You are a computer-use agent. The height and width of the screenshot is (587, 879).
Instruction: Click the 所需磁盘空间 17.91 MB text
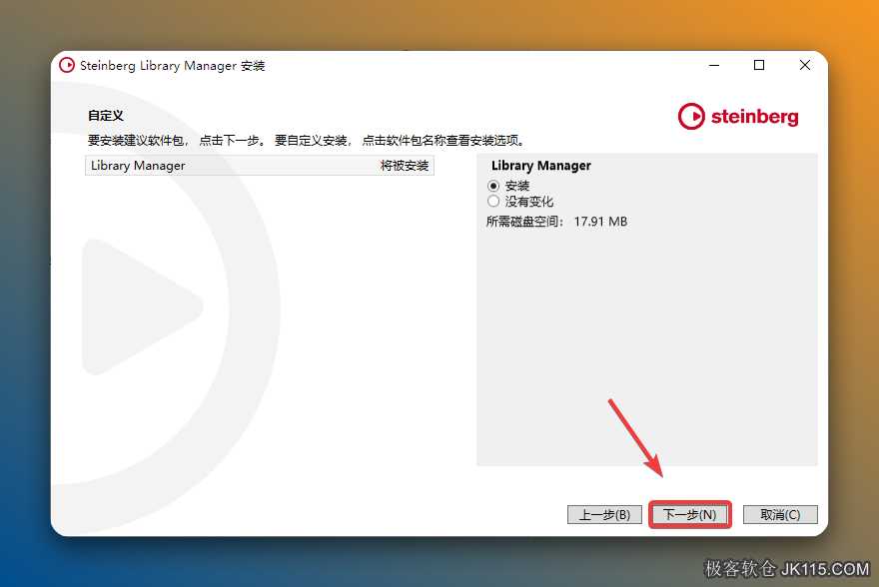(556, 222)
